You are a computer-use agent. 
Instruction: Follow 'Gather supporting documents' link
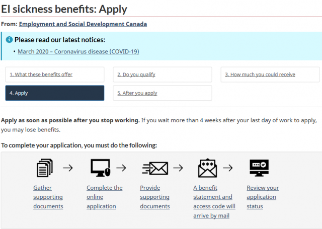coord(48,197)
